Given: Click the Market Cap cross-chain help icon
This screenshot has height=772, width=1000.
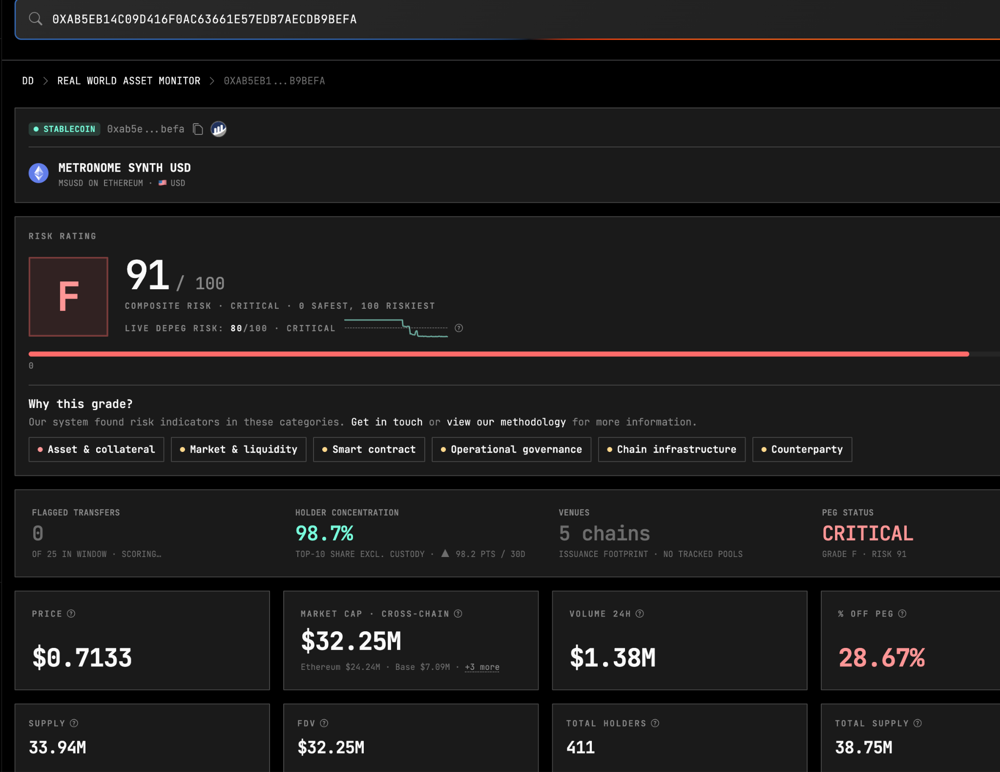Looking at the screenshot, I should click(x=458, y=614).
